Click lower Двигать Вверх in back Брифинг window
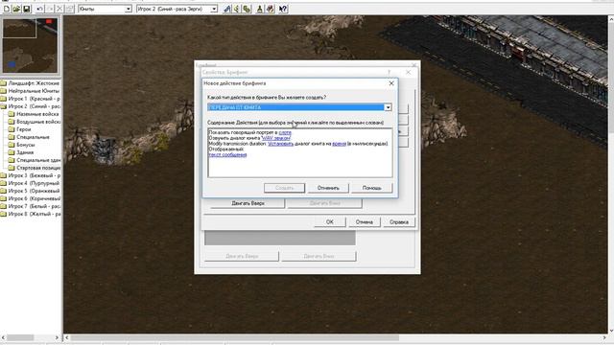Screen dimensions: 614x345 point(242,256)
